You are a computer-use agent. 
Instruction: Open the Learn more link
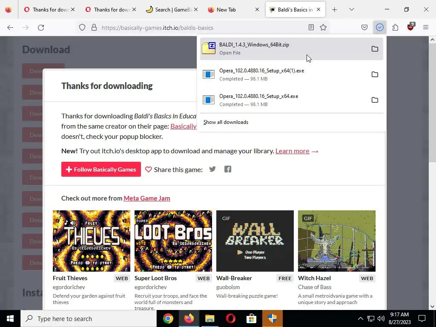[292, 151]
